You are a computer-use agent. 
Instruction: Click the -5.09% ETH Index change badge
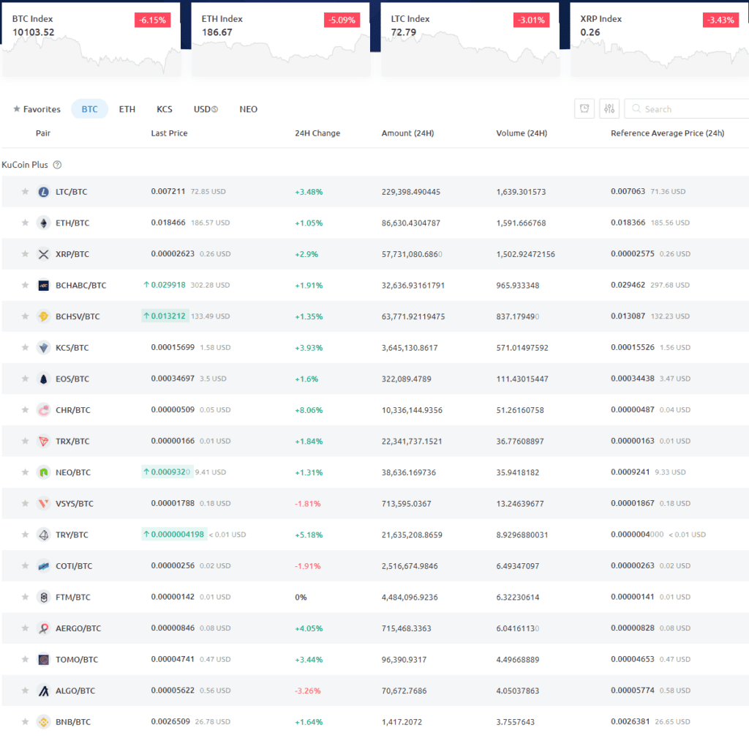point(342,20)
